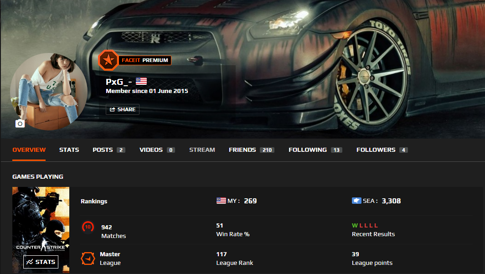Click the league points value 39

356,254
